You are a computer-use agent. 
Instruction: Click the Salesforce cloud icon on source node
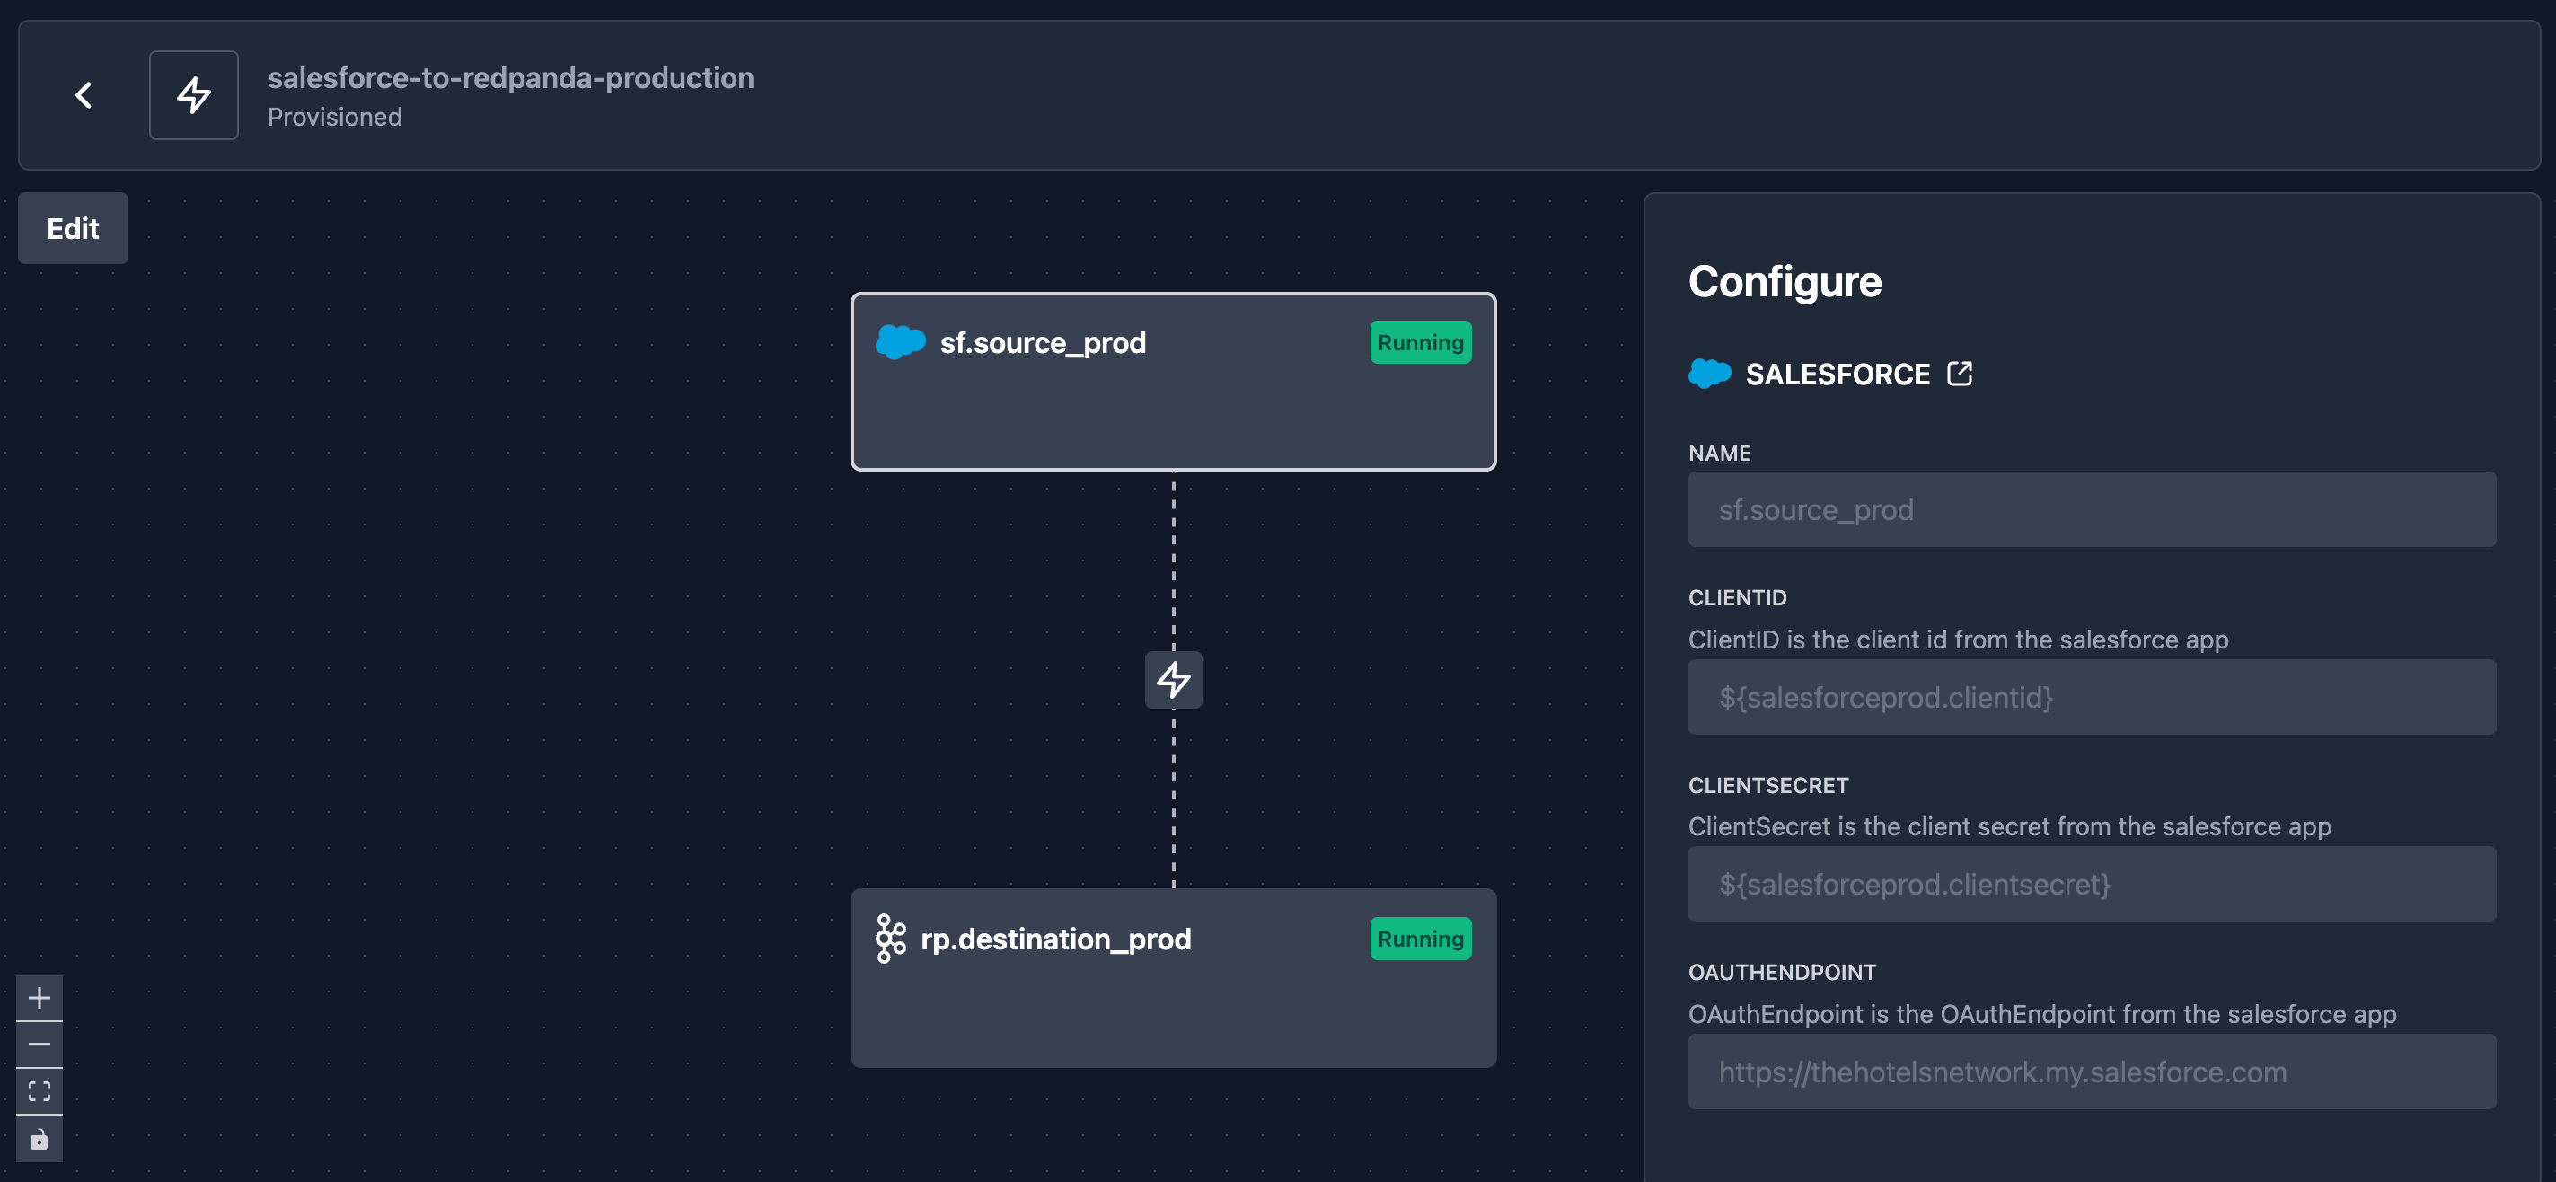[900, 342]
